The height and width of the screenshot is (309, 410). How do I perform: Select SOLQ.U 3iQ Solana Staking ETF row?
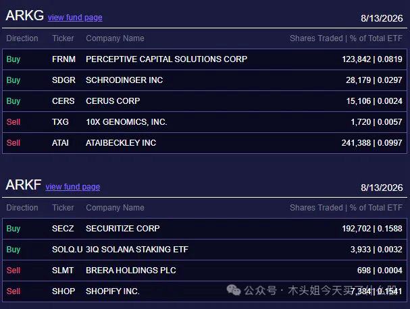tap(205, 250)
